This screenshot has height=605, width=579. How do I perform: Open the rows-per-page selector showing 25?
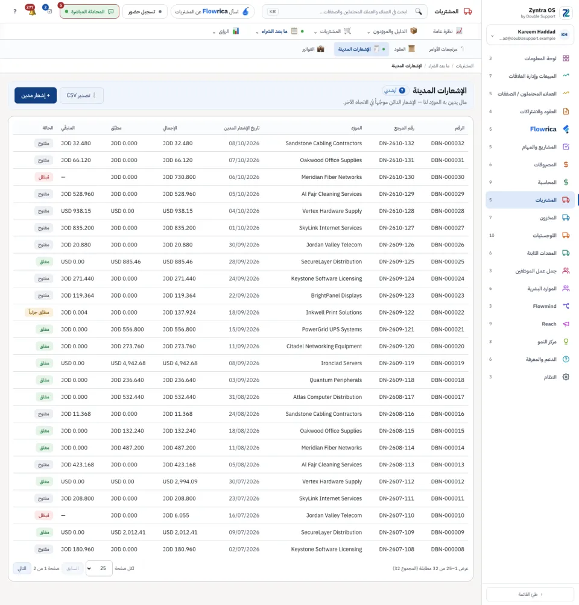pyautogui.click(x=99, y=568)
